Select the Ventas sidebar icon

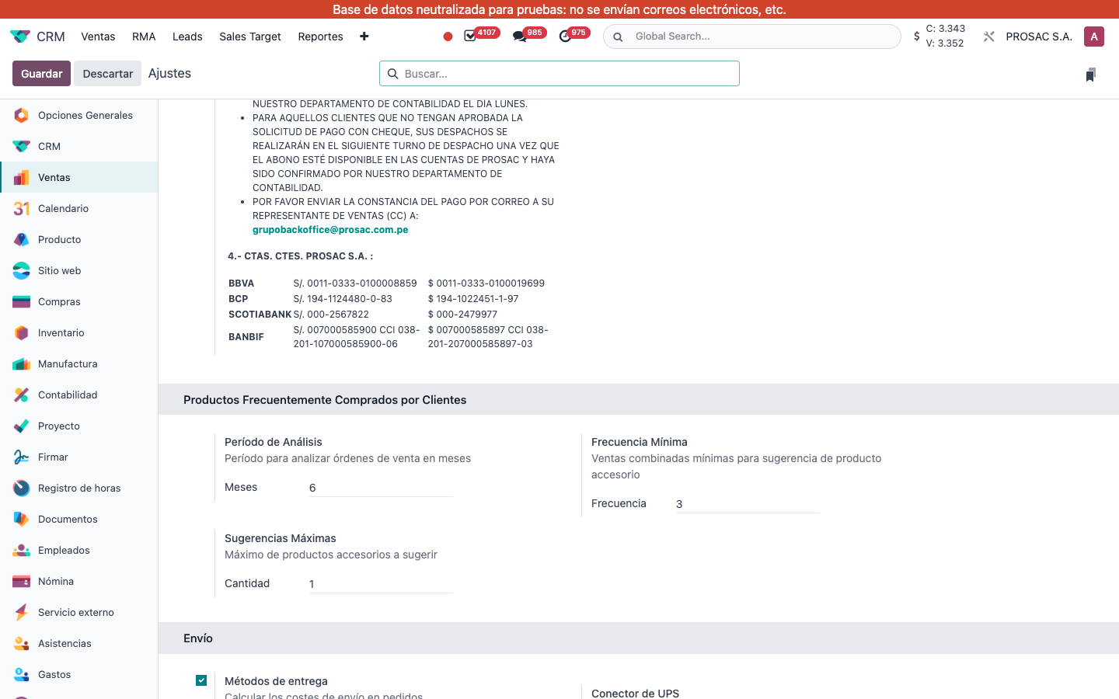(x=22, y=177)
